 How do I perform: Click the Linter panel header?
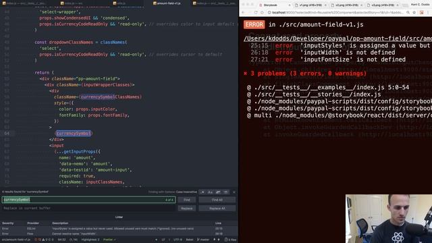coord(119,217)
